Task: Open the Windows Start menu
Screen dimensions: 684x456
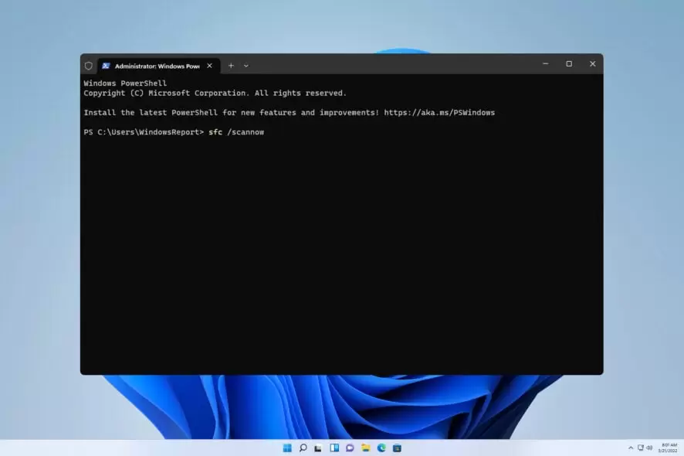Action: point(287,447)
